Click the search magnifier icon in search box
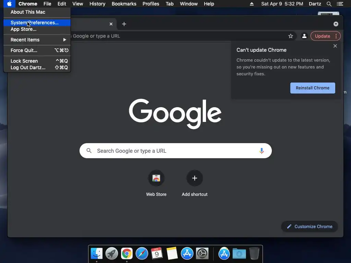 pos(89,151)
